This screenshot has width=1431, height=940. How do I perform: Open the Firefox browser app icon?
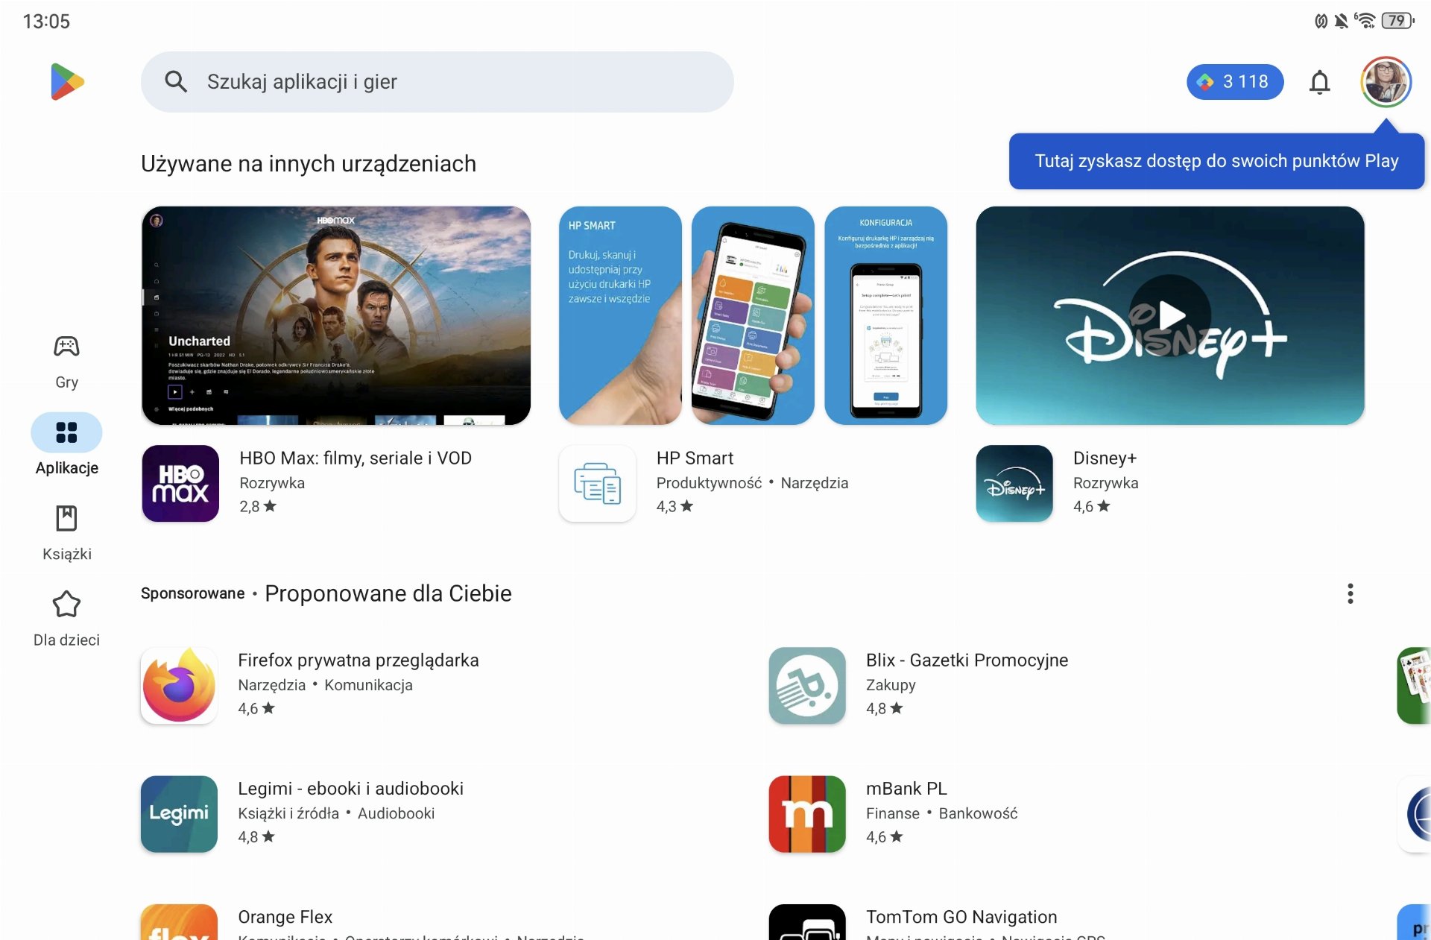[x=179, y=685]
